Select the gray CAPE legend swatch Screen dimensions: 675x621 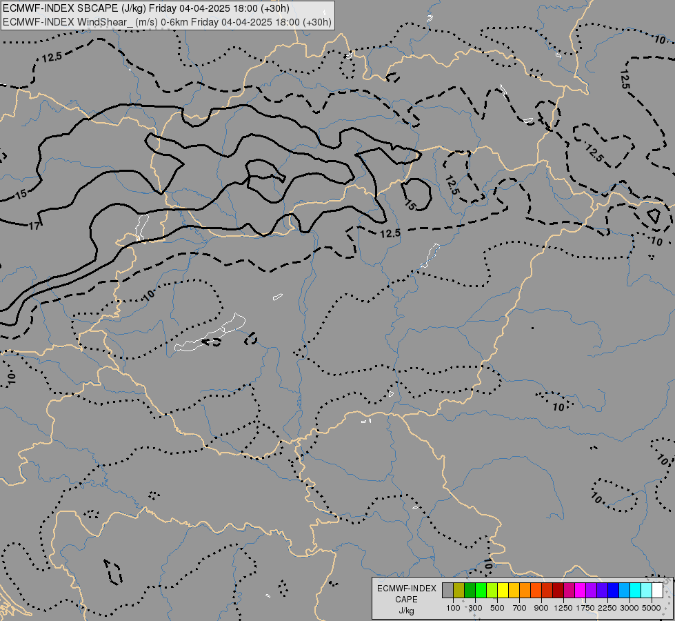447,590
